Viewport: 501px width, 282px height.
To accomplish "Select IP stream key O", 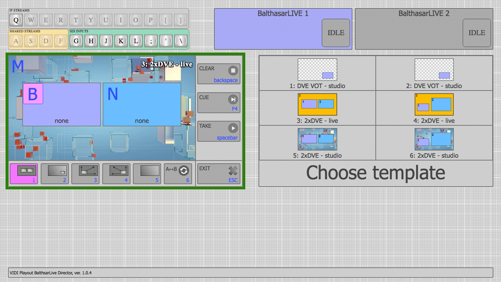I will [x=136, y=20].
